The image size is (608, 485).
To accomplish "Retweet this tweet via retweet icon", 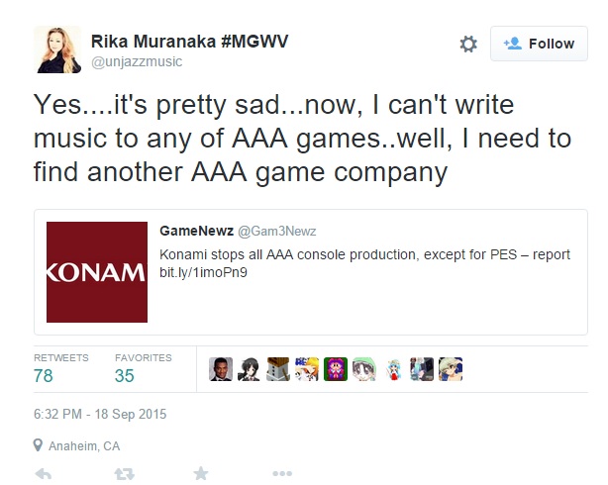I will 125,474.
